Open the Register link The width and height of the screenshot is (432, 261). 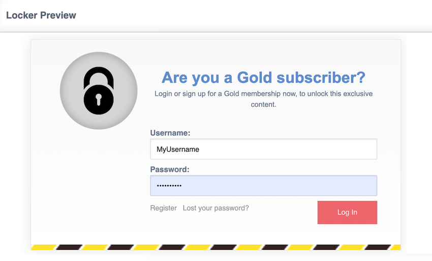pyautogui.click(x=164, y=208)
